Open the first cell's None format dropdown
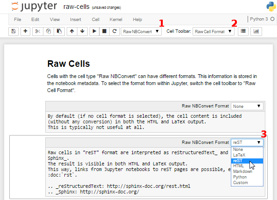The width and height of the screenshot is (277, 200). (x=247, y=106)
